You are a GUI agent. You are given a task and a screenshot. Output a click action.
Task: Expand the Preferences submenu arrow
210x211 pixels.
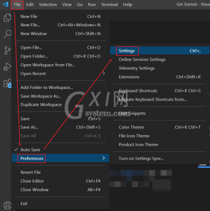104,158
